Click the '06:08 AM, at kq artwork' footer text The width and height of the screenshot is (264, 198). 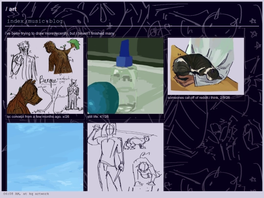26,194
